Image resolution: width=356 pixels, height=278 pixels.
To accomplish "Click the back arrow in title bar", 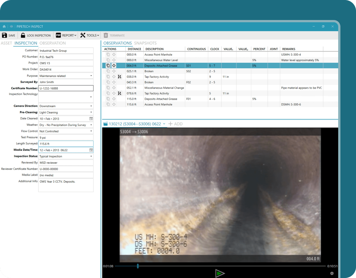I will point(11,27).
